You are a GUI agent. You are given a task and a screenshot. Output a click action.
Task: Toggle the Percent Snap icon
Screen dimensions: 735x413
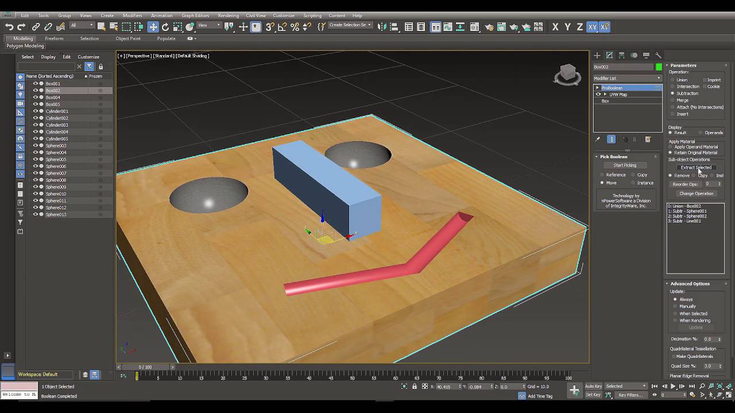[295, 27]
